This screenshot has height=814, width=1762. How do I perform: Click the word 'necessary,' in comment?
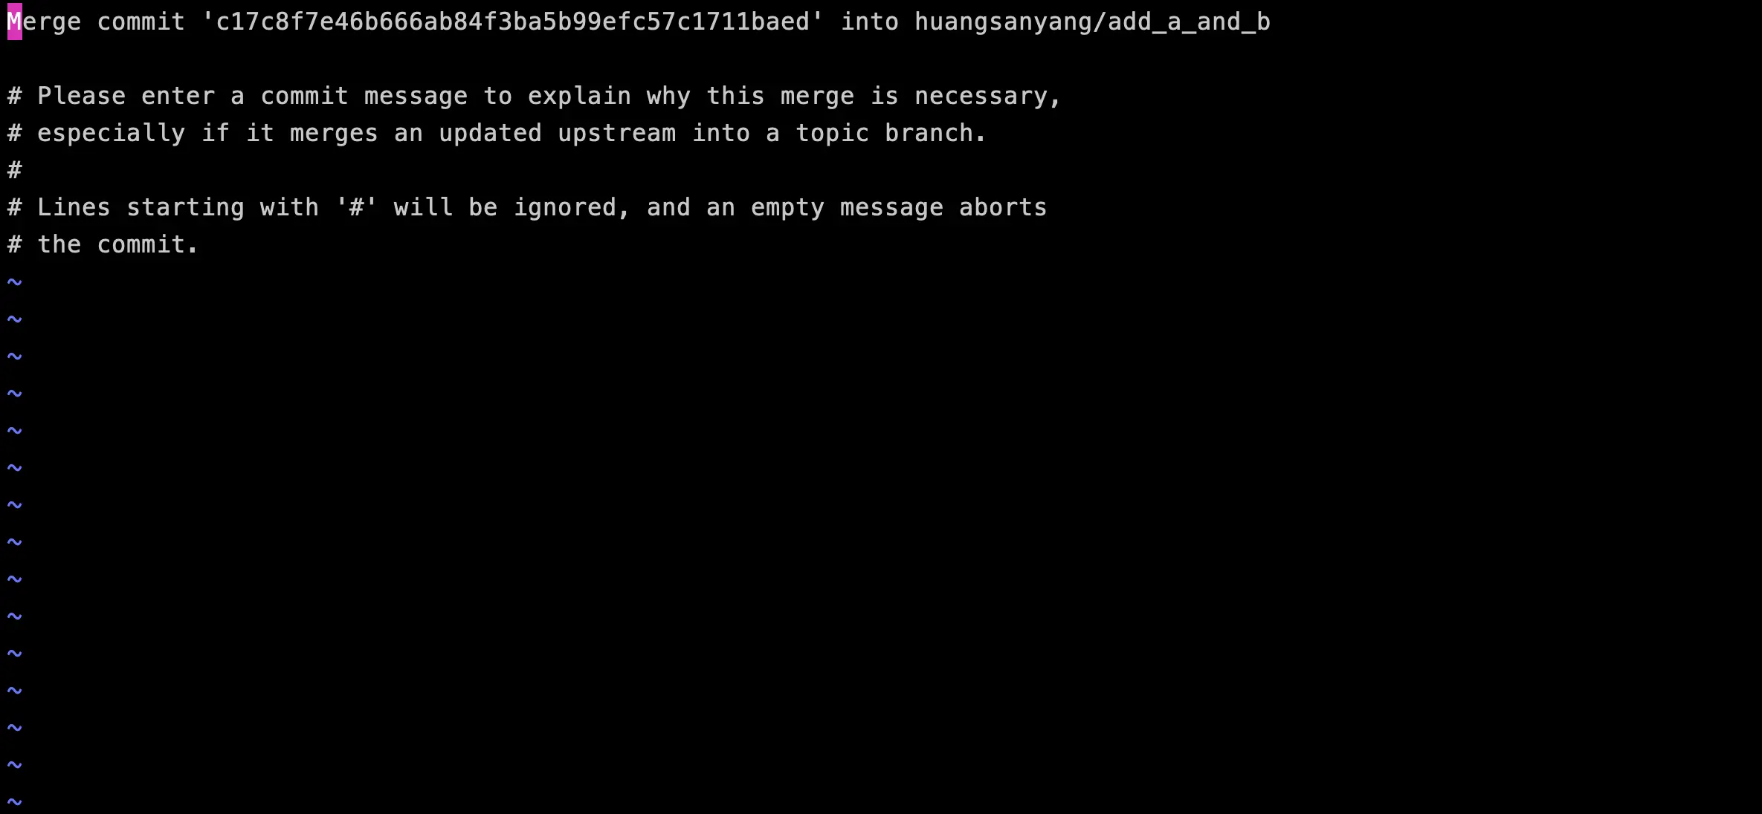click(988, 96)
